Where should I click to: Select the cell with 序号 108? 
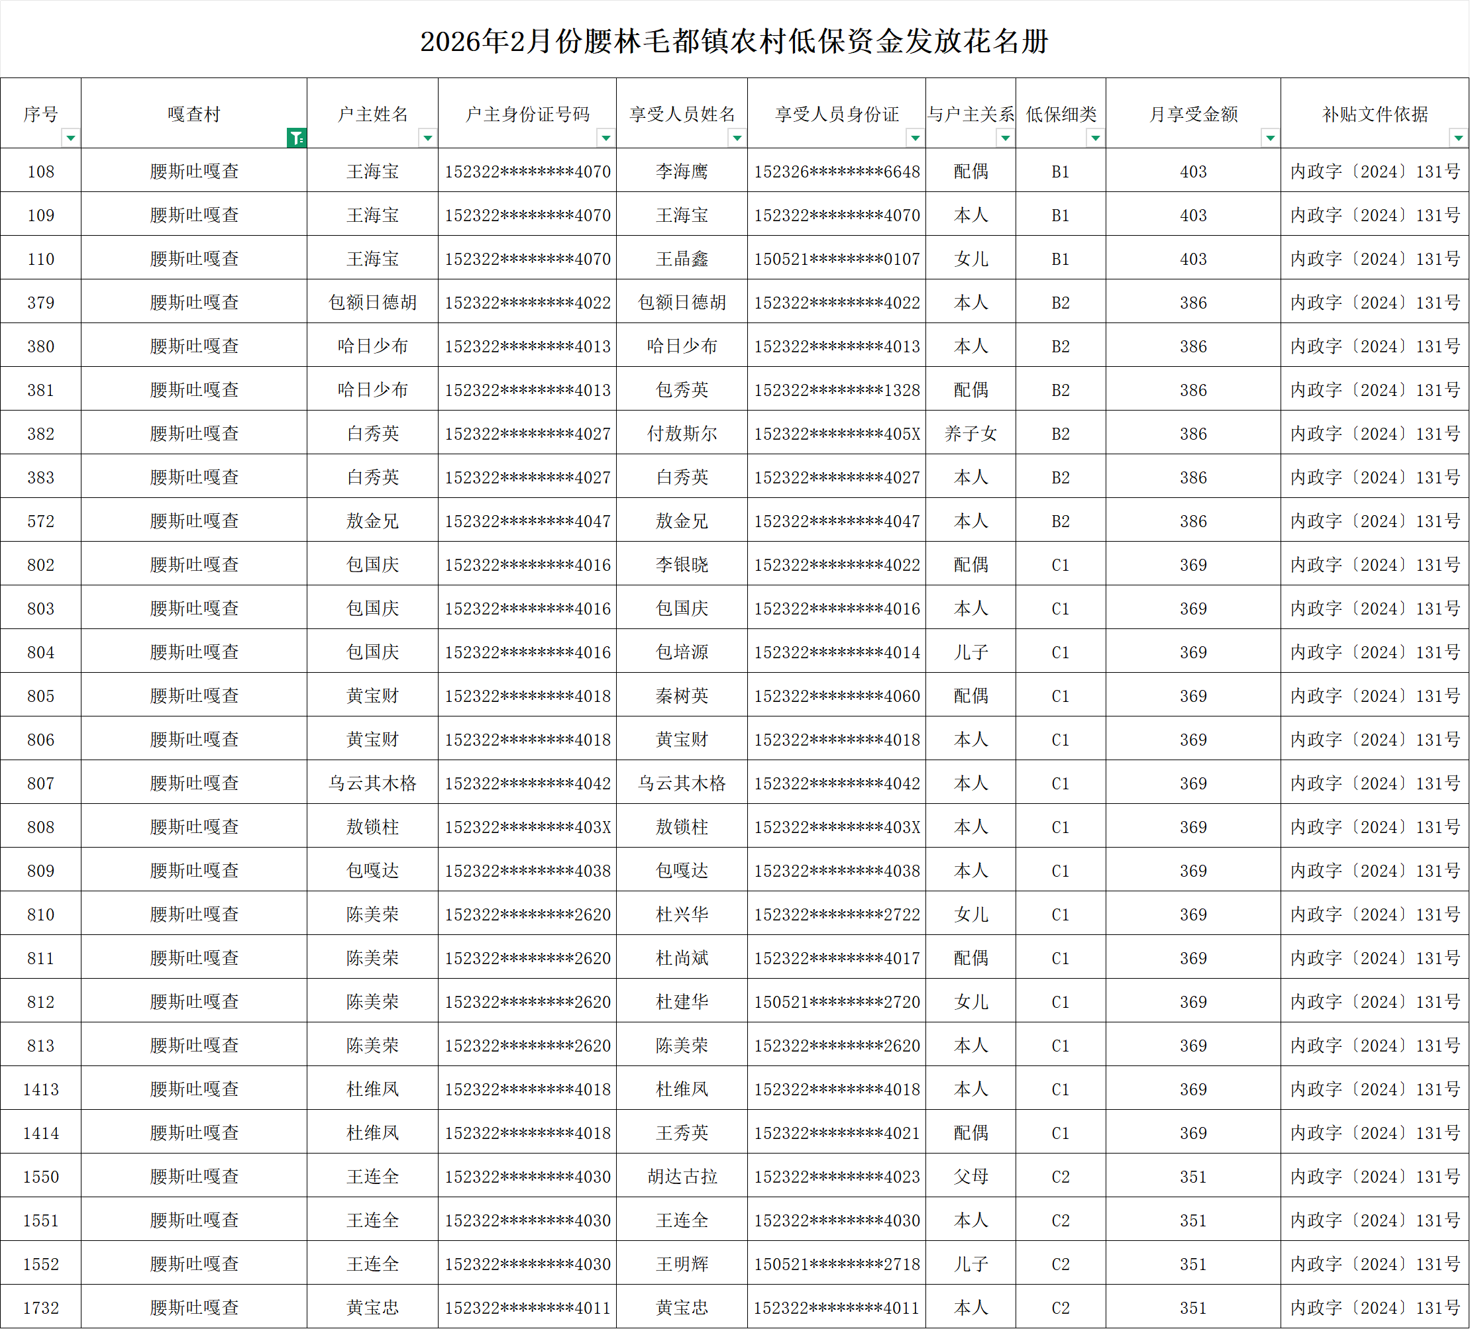[x=41, y=172]
